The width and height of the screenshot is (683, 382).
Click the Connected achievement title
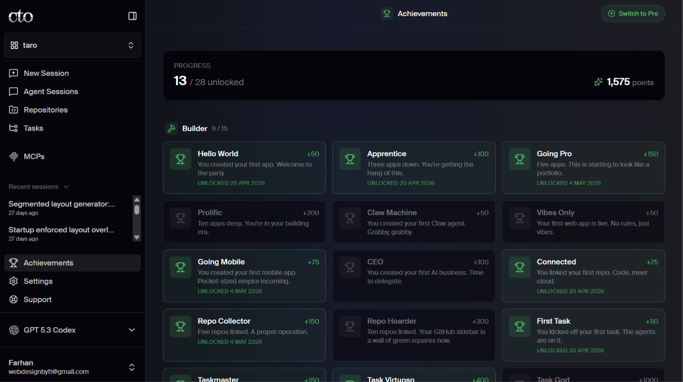click(x=556, y=262)
